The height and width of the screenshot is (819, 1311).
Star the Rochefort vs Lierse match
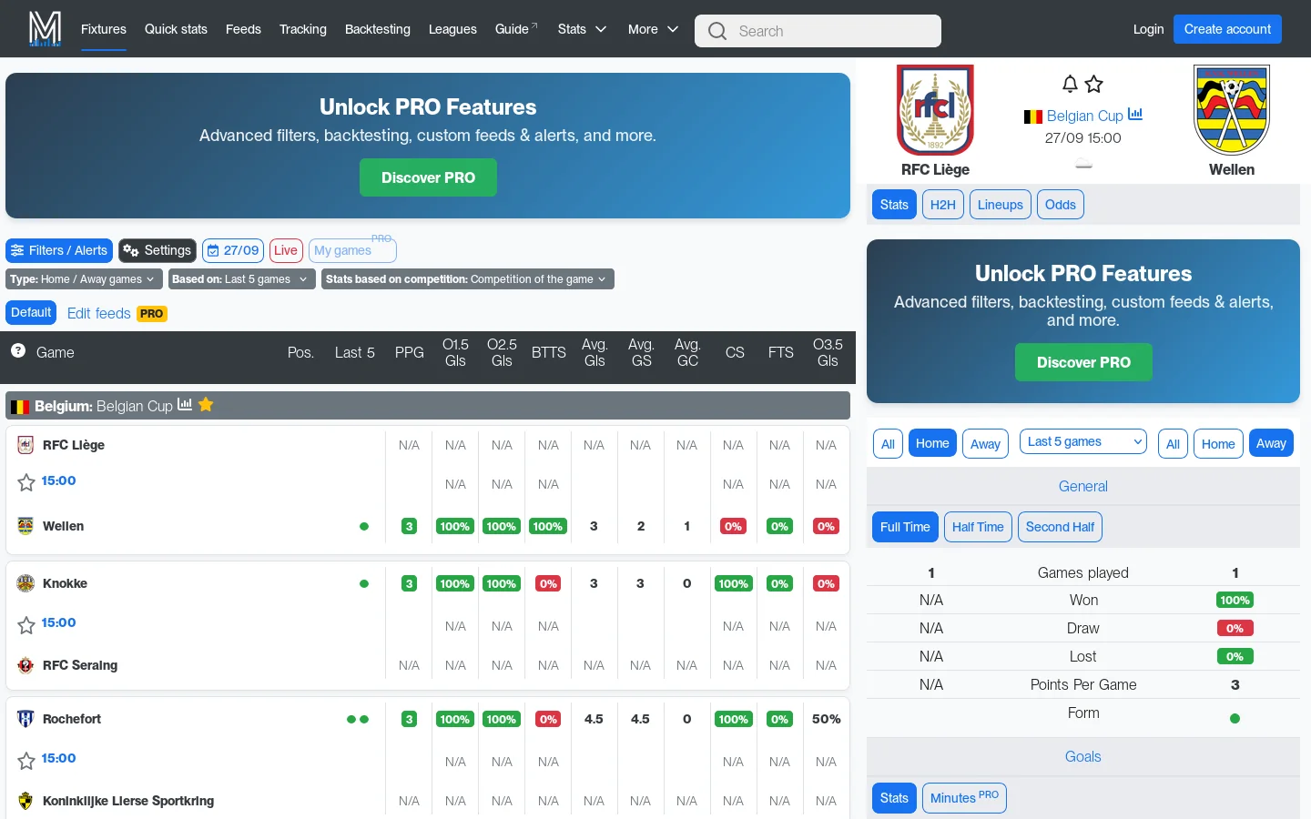tap(26, 760)
